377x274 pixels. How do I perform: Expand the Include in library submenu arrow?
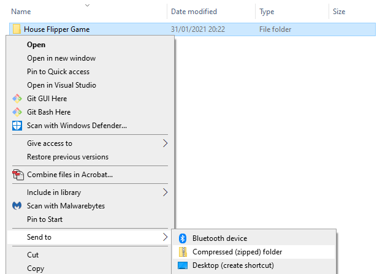(x=165, y=192)
